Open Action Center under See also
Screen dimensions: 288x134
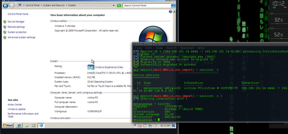point(15,105)
